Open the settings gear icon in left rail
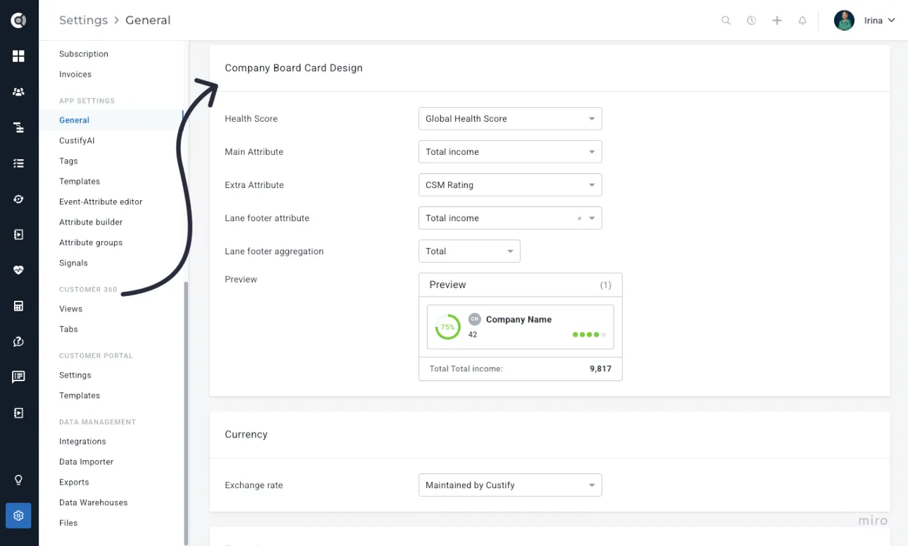Viewport: 908px width, 546px height. (18, 516)
